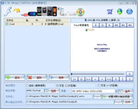
Task: Open the shopping cart purchase icon
Action: 110,11
